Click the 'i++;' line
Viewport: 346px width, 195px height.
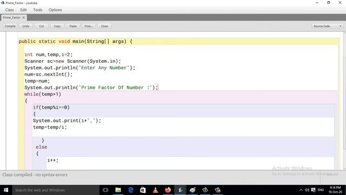pos(53,160)
